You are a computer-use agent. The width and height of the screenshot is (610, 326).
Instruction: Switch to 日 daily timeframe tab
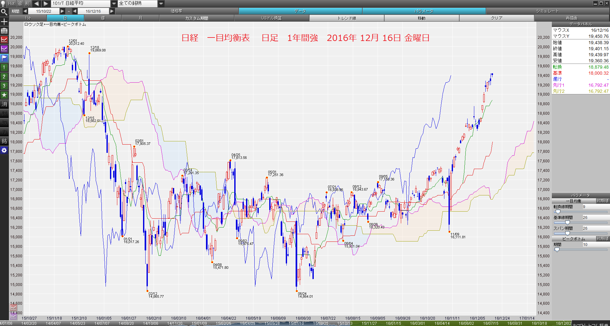[x=65, y=18]
